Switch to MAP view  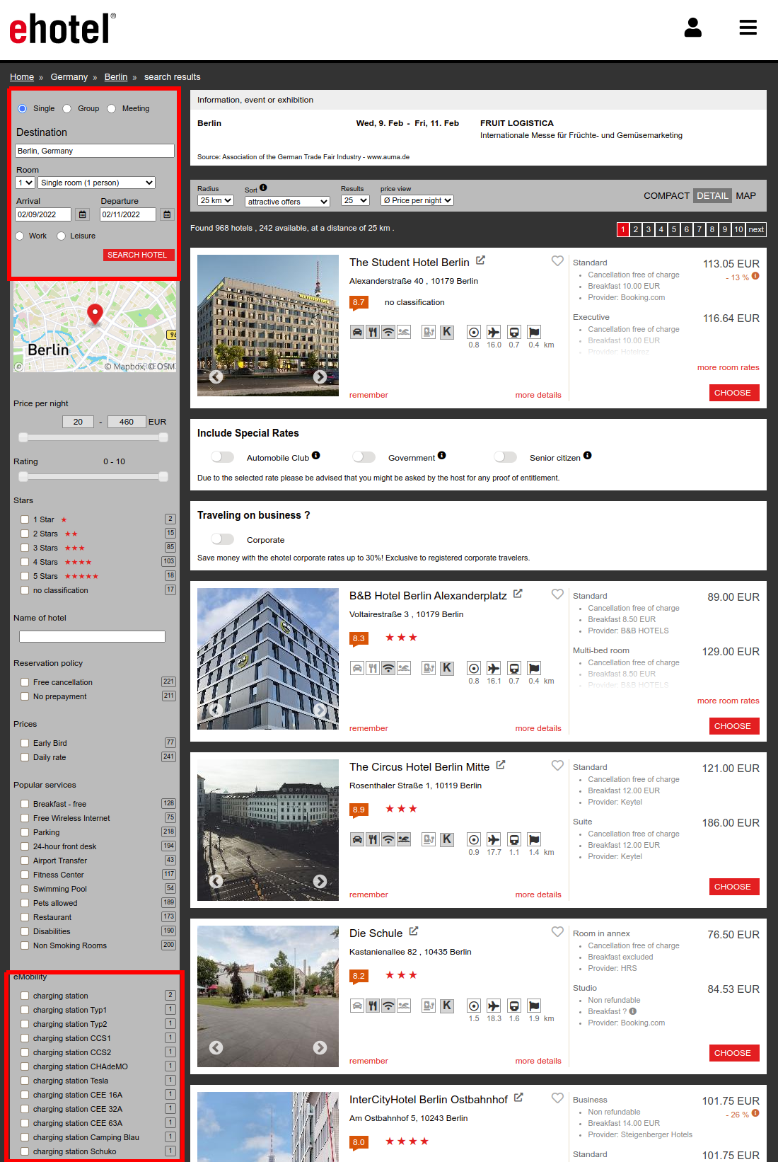pos(745,196)
